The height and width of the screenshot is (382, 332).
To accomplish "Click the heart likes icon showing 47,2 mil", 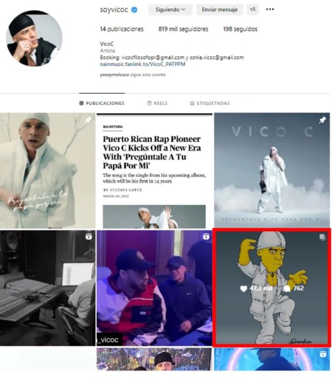I will coord(243,288).
